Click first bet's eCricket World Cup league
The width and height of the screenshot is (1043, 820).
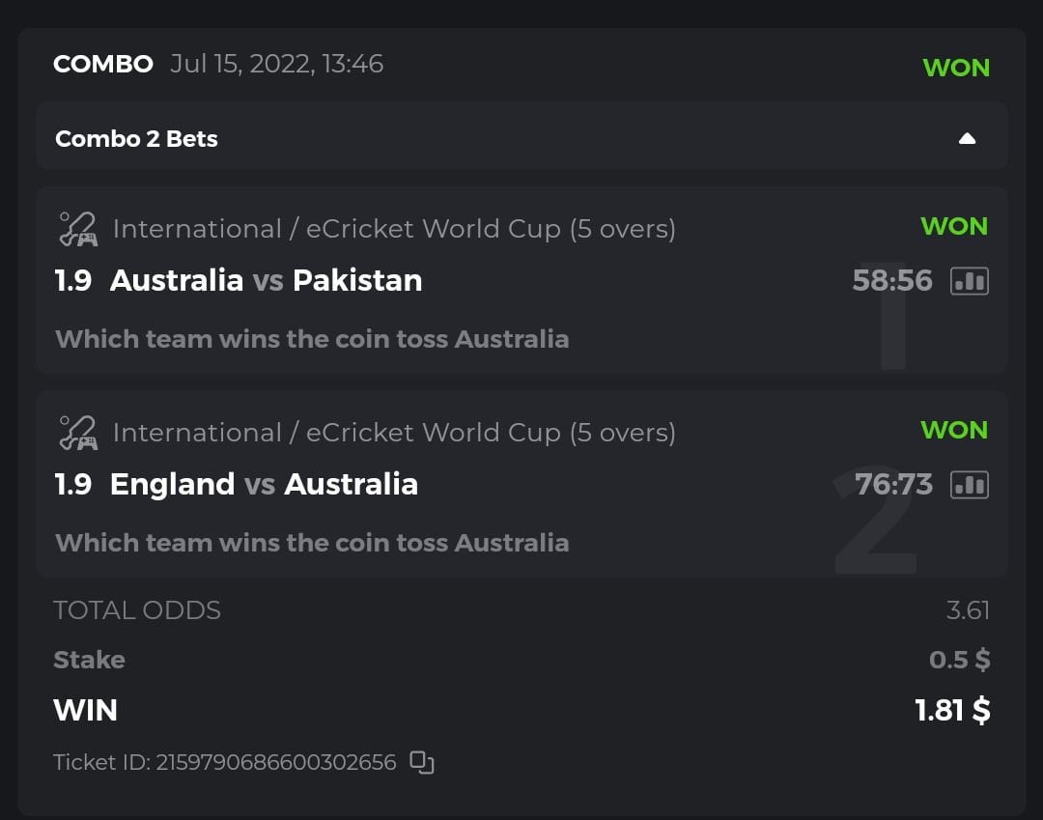tap(394, 229)
